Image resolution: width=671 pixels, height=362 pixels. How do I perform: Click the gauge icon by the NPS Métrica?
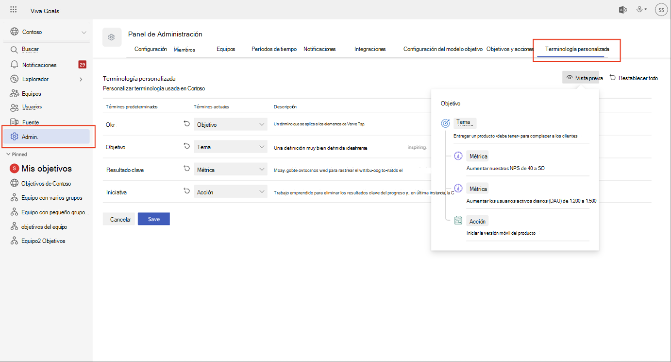[x=458, y=156]
